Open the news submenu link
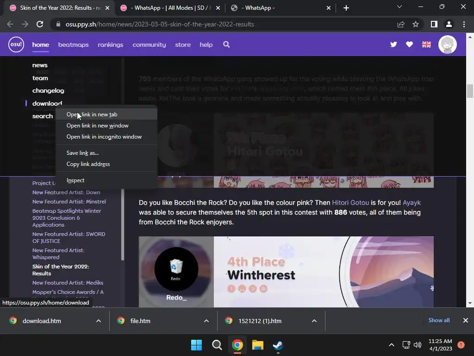474x356 pixels. tap(40, 65)
